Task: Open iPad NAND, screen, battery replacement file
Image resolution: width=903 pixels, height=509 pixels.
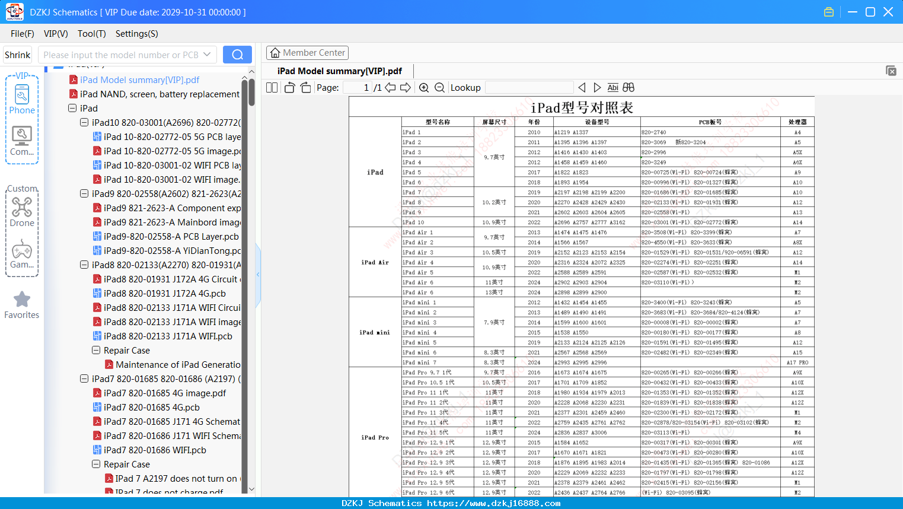Action: click(x=160, y=94)
